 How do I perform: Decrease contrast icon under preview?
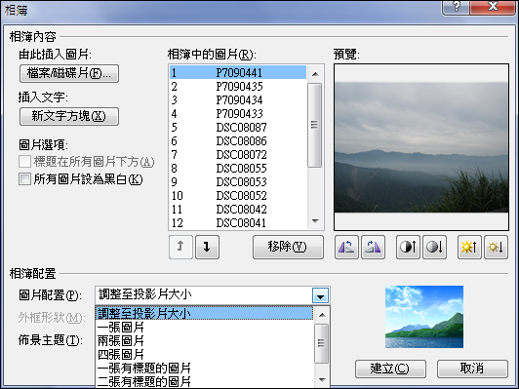pos(434,247)
